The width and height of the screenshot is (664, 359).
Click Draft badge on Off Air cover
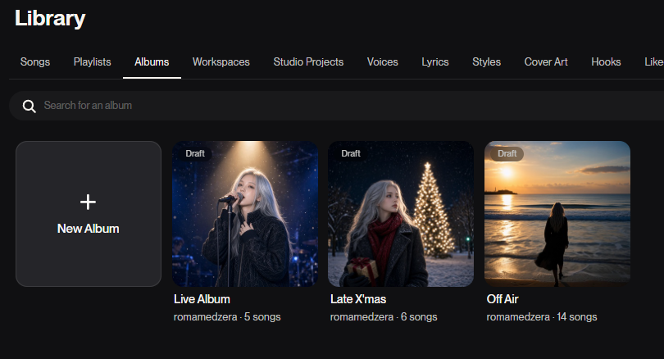[507, 153]
